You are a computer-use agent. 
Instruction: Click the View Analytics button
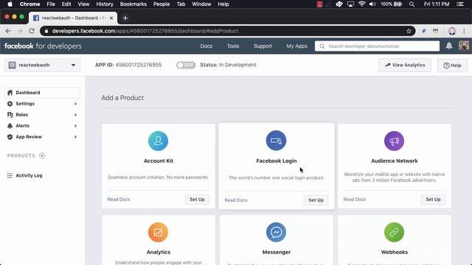click(x=405, y=66)
